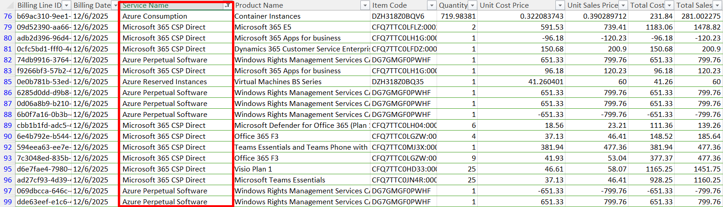723x207 pixels.
Task: Click the Azure Consumption cell
Action: (176, 16)
